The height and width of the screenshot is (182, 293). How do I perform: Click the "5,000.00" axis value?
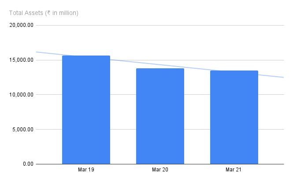pos(23,130)
